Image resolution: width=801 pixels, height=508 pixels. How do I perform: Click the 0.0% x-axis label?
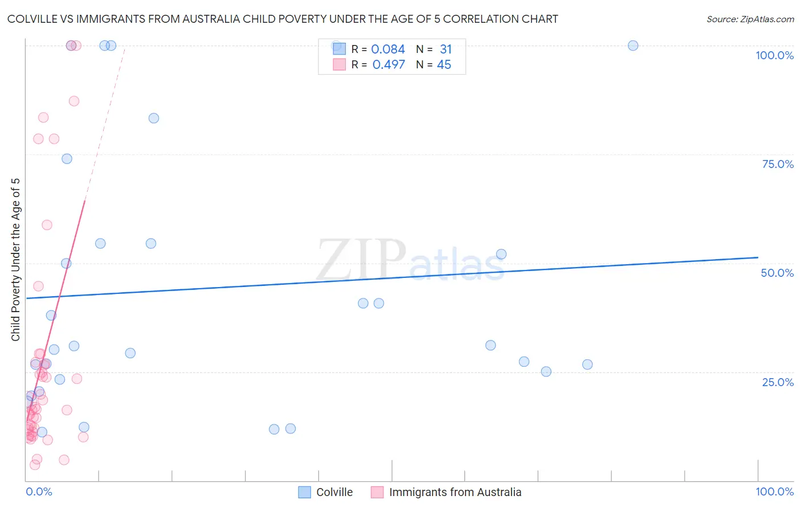[39, 491]
